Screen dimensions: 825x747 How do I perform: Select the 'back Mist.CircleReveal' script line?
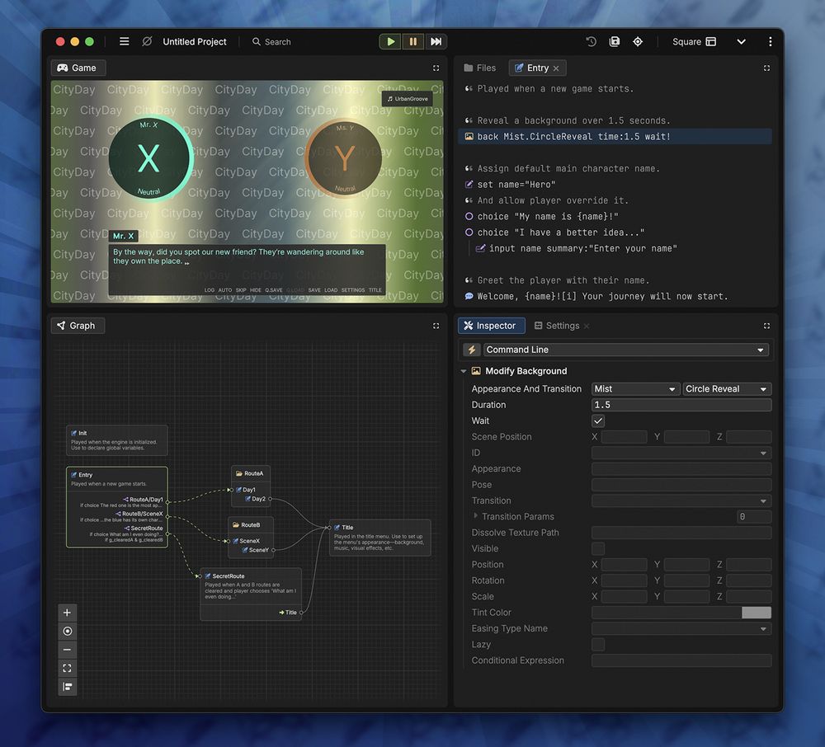coord(615,137)
